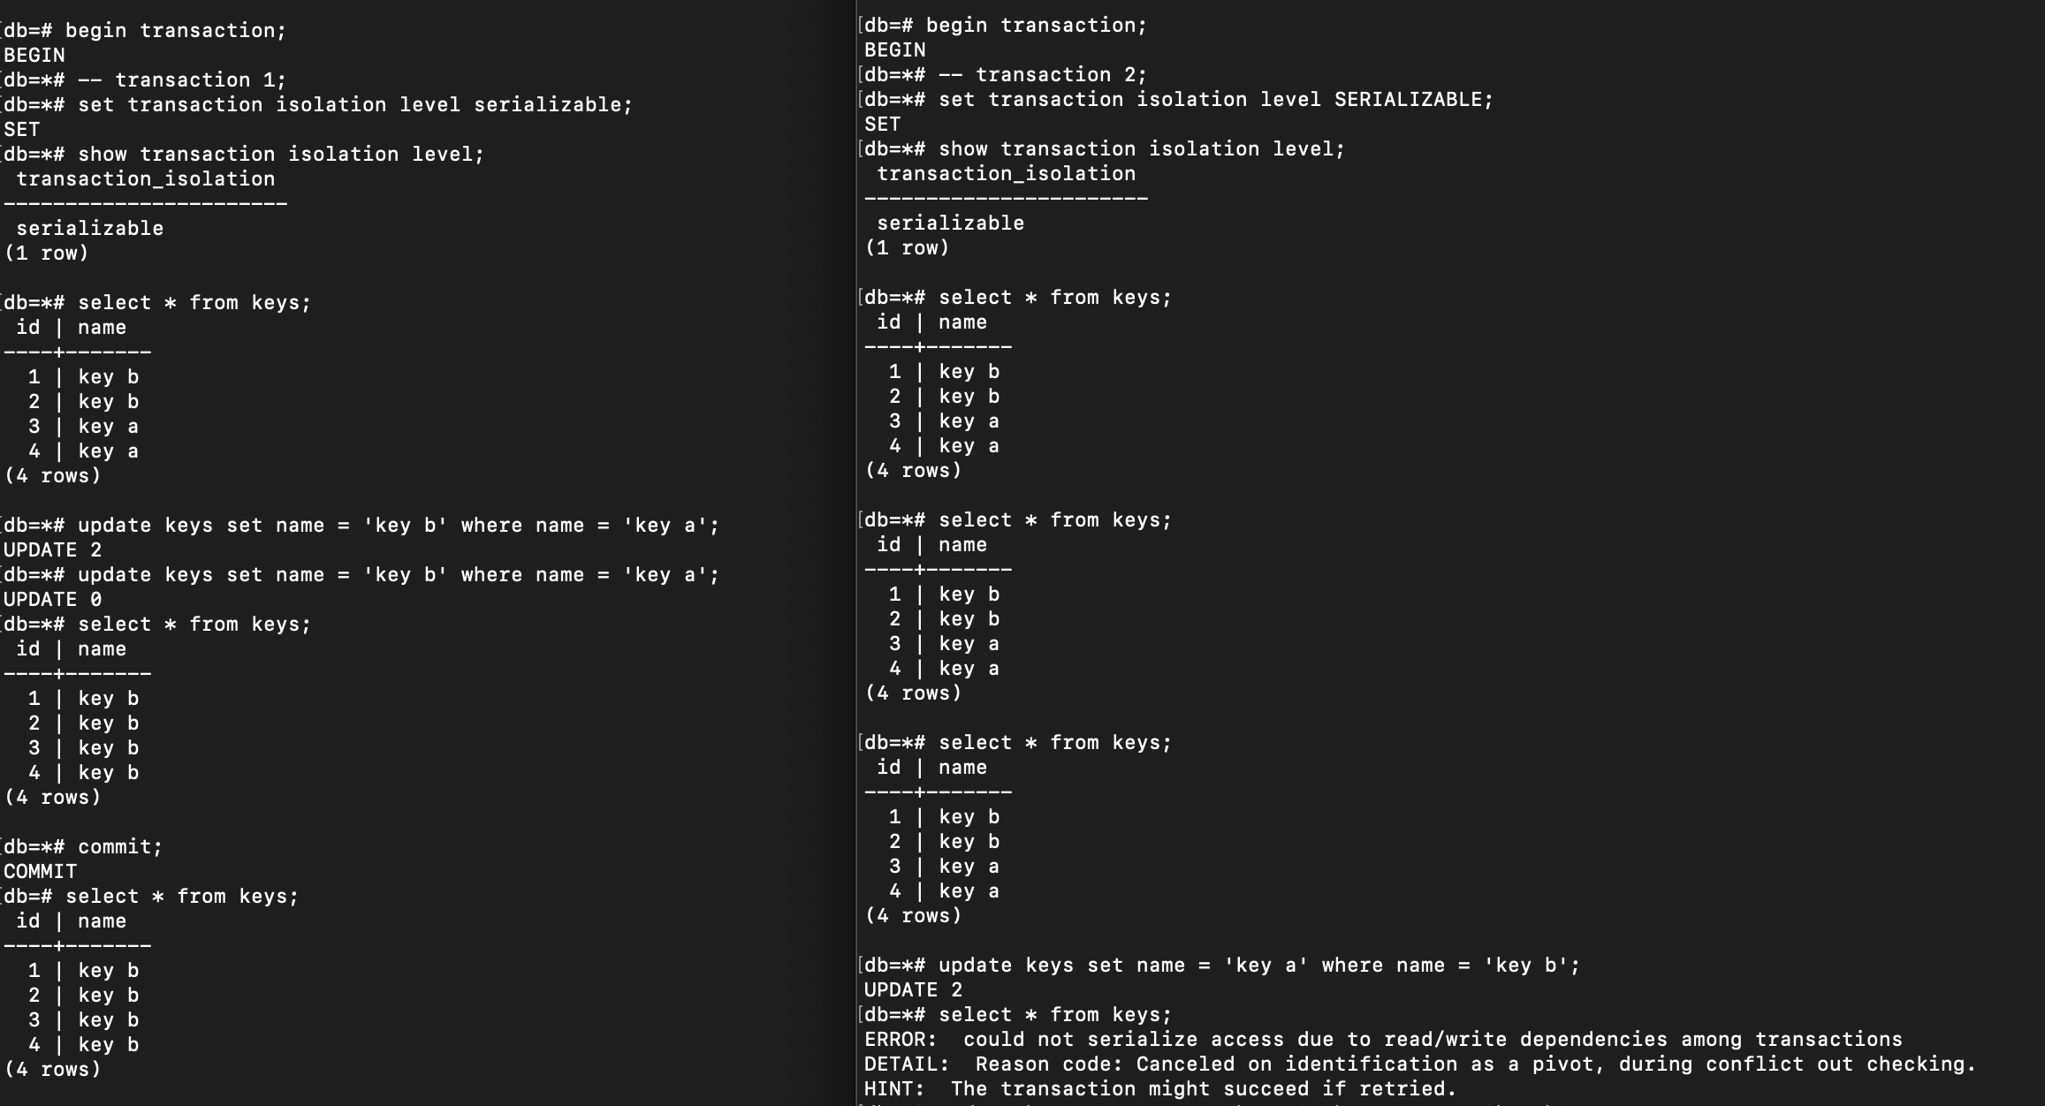Select the 'DETAIL: Reason code' message line
2045x1106 pixels.
(x=1420, y=1064)
